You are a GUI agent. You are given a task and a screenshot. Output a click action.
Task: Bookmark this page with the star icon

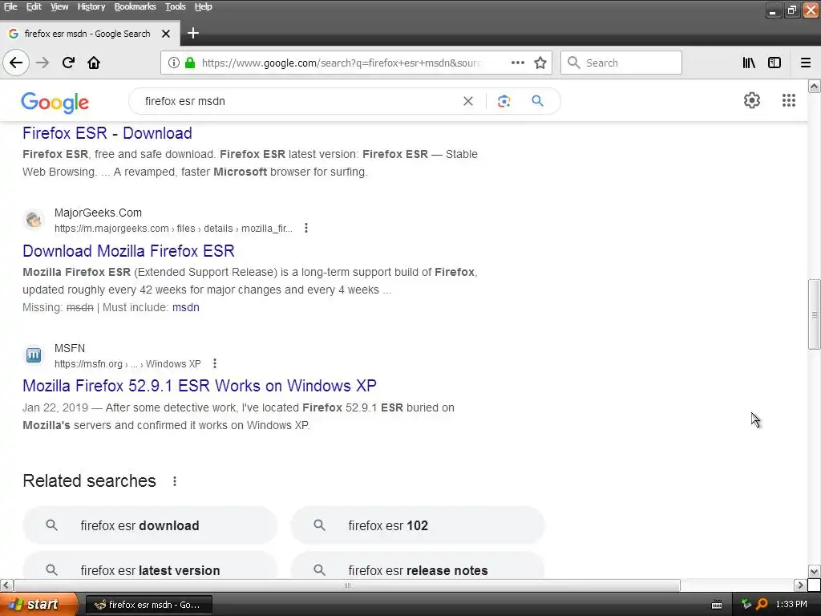pyautogui.click(x=540, y=63)
